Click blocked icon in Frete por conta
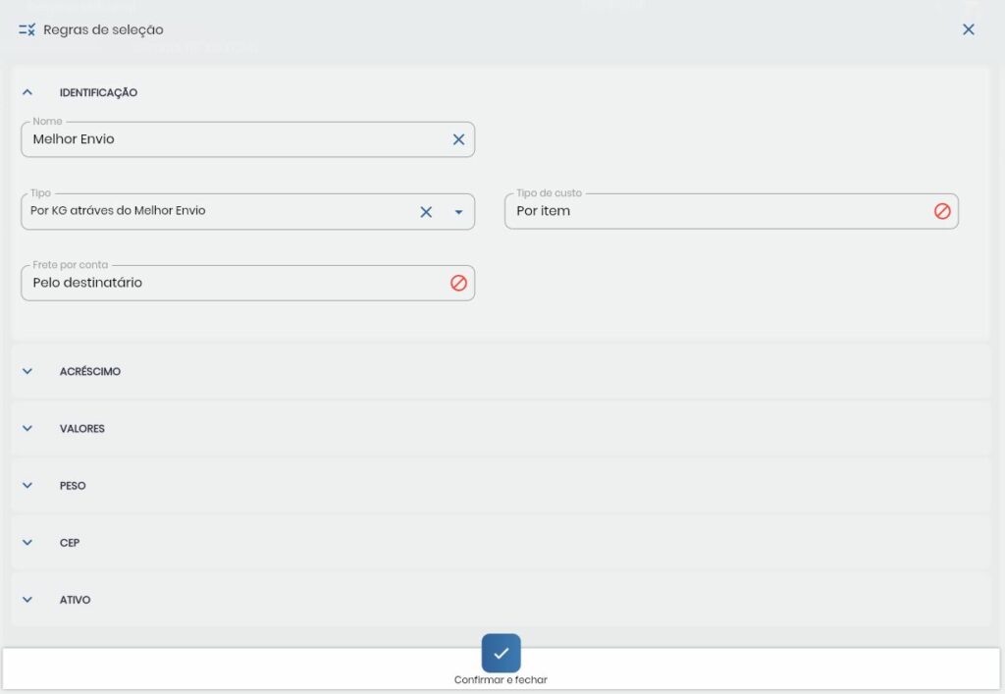 coord(458,283)
